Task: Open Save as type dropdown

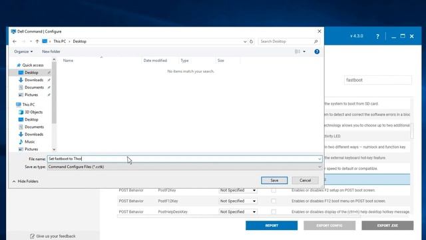Action: (185, 167)
